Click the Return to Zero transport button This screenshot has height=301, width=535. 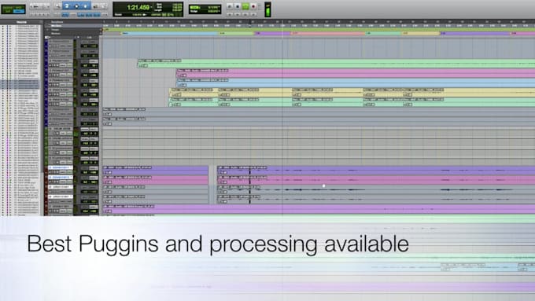(x=230, y=14)
